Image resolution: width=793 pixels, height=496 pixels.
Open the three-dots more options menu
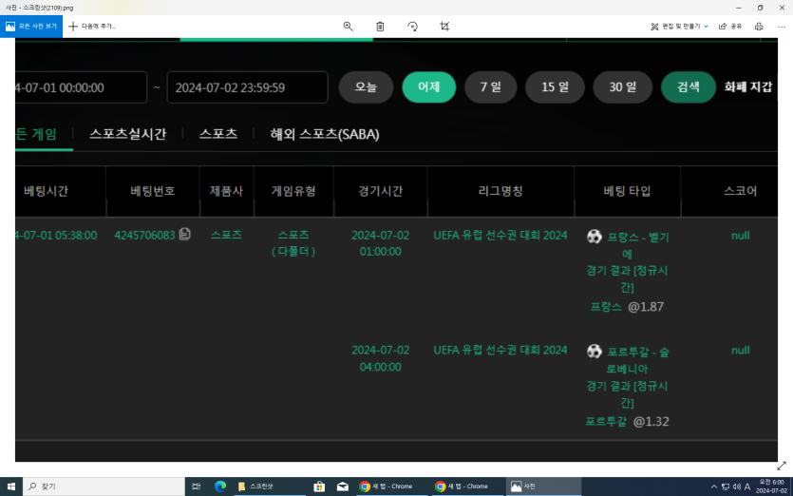[x=782, y=27]
